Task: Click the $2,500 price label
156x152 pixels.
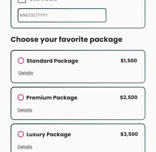Action: coord(129,98)
